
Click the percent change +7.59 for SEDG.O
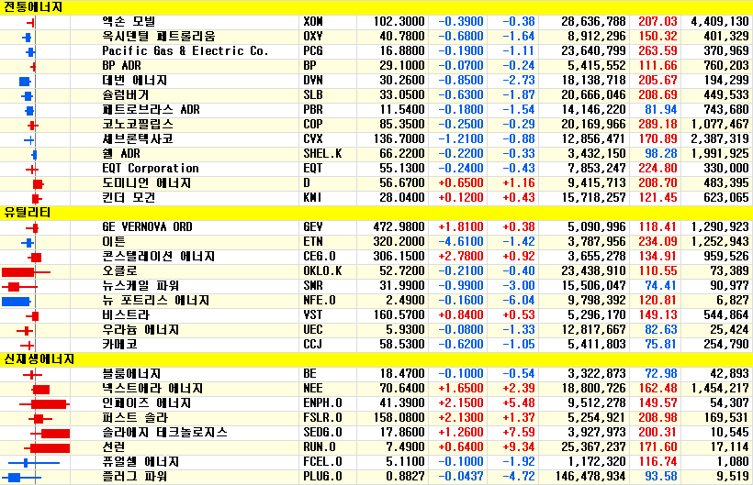pyautogui.click(x=519, y=433)
